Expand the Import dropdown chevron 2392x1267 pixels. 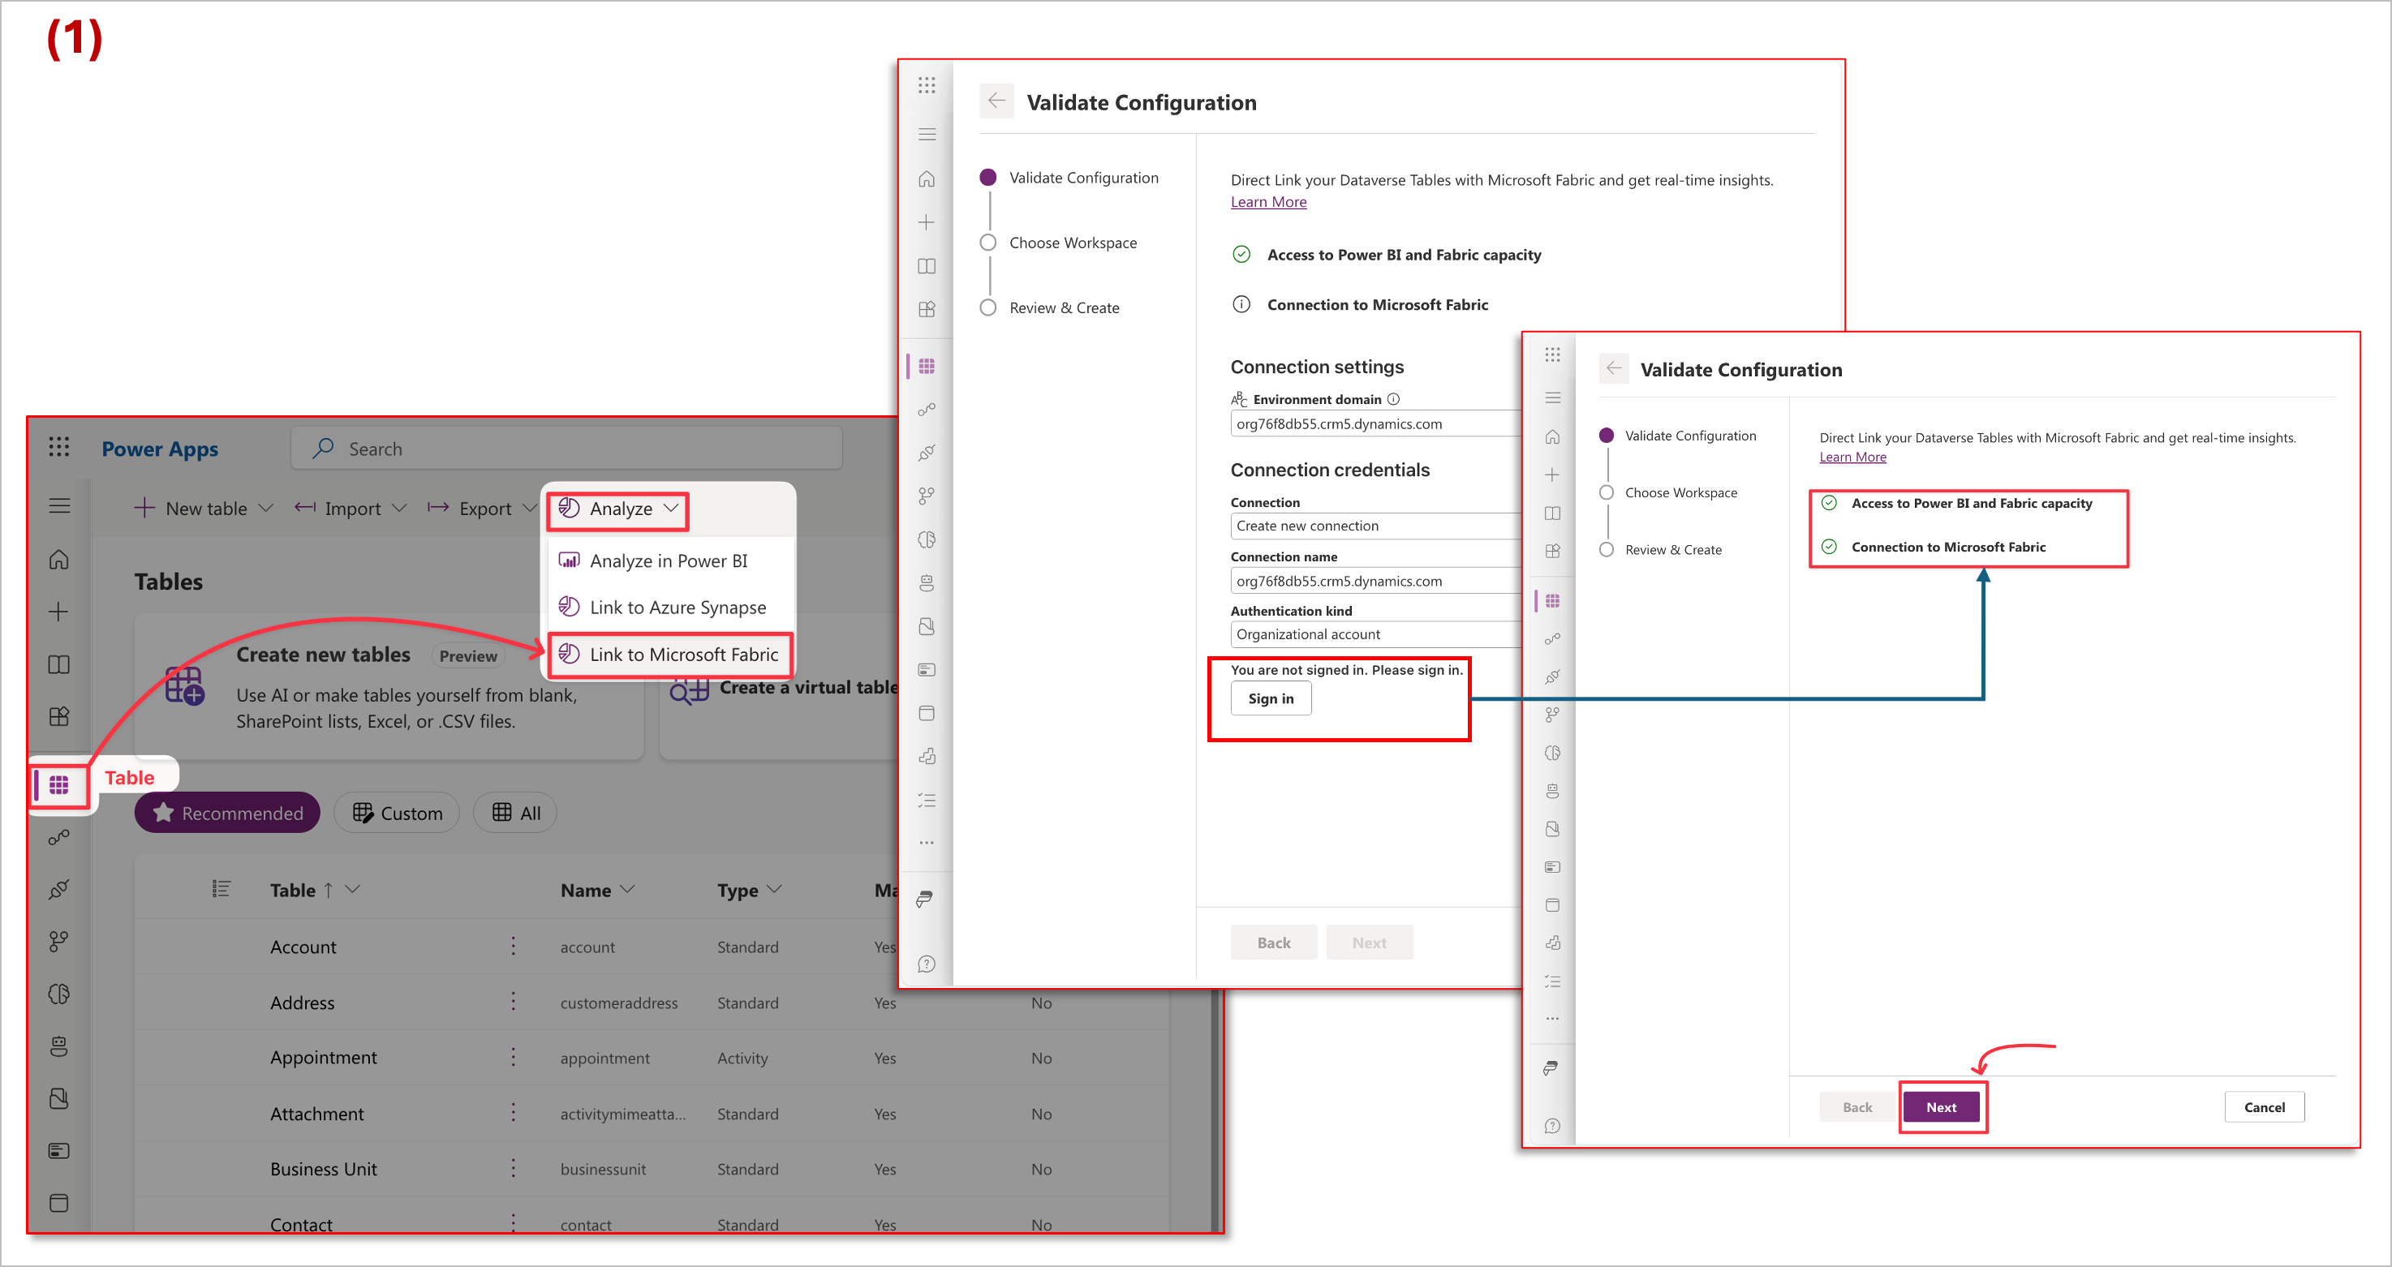399,509
